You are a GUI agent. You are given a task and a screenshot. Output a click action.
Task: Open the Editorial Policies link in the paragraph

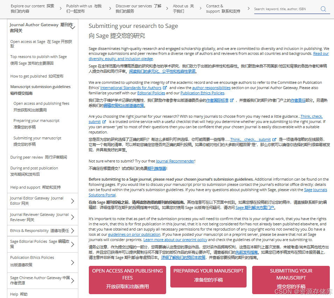point(151,93)
